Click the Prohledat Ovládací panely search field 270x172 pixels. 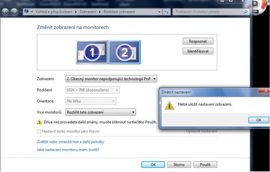click(x=211, y=12)
